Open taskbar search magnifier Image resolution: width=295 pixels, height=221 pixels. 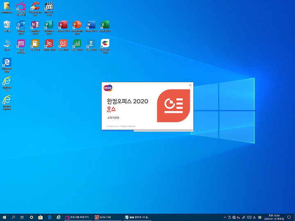point(13,217)
